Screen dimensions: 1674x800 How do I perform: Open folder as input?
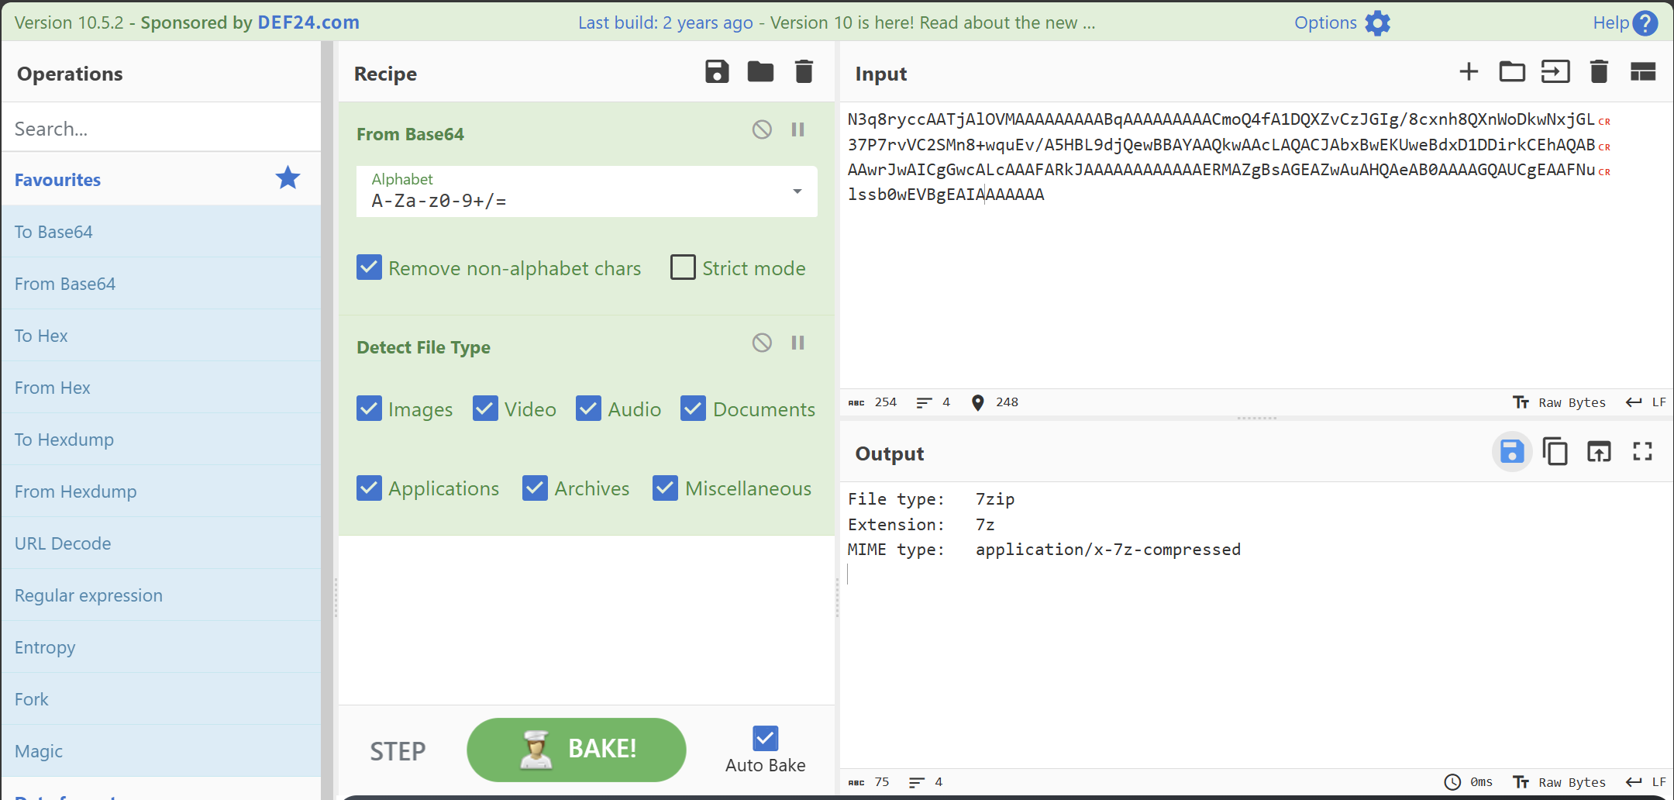(1512, 72)
